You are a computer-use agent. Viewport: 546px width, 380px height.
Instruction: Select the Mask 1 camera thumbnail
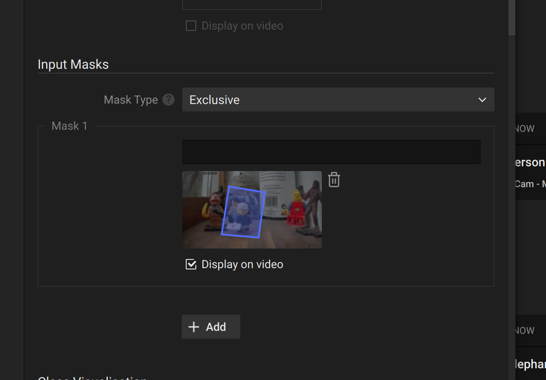252,209
